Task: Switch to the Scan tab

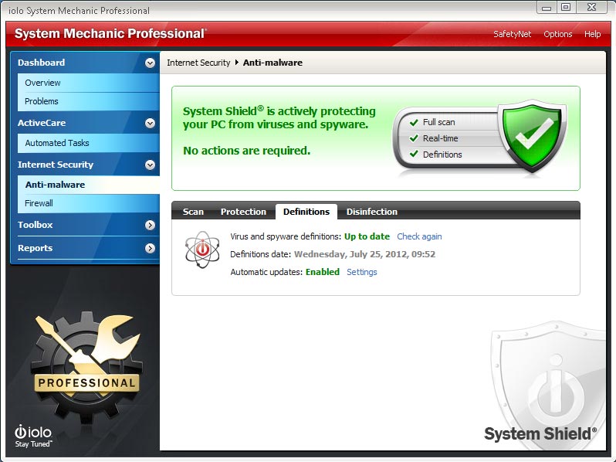Action: pyautogui.click(x=193, y=212)
